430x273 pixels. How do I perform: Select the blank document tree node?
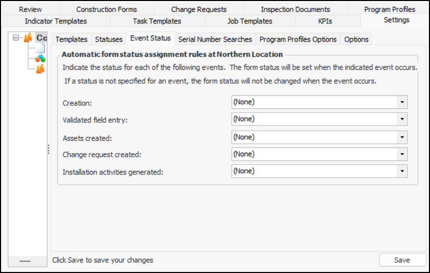pyautogui.click(x=40, y=48)
